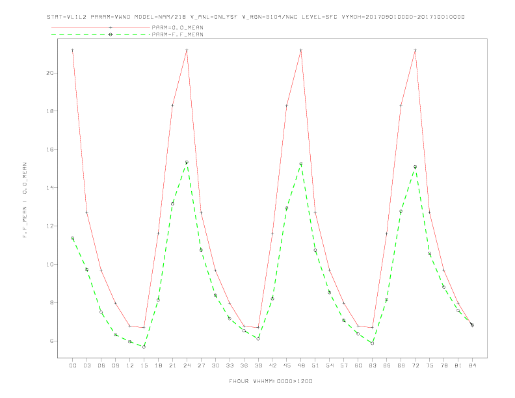The height and width of the screenshot is (398, 515).
Task: Click final data marker at hour 84
Action: point(472,325)
